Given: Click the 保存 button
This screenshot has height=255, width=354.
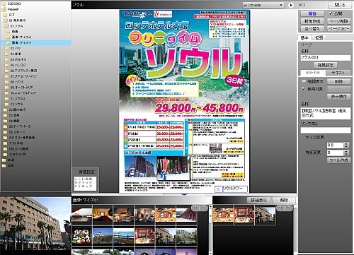Looking at the screenshot, I should (312, 13).
